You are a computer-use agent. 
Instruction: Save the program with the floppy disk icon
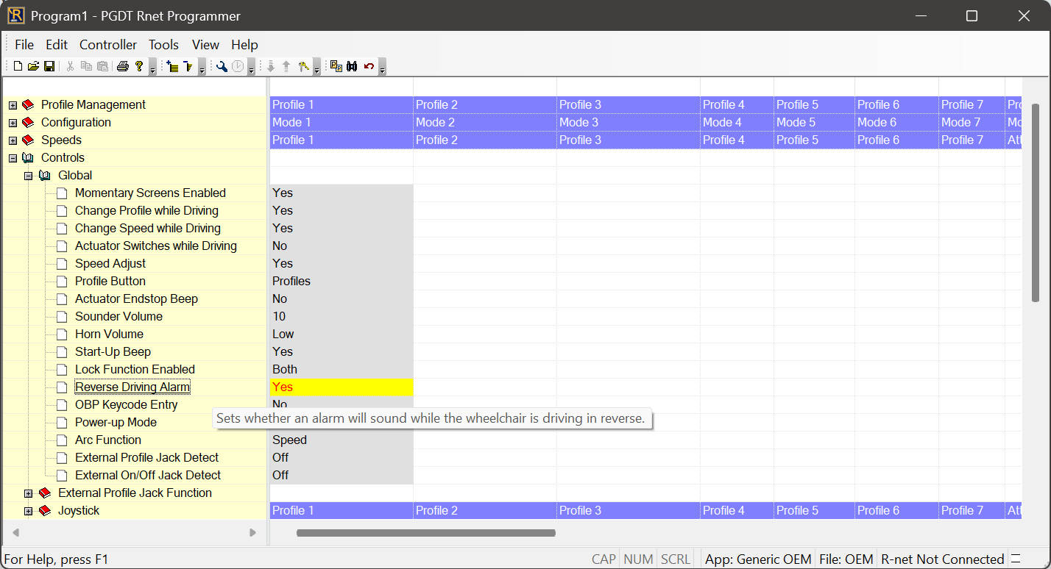(49, 66)
